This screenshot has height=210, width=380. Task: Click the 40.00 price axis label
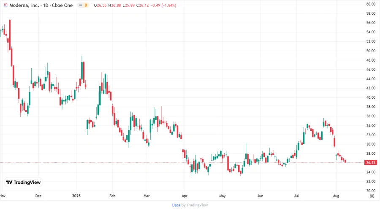371,97
